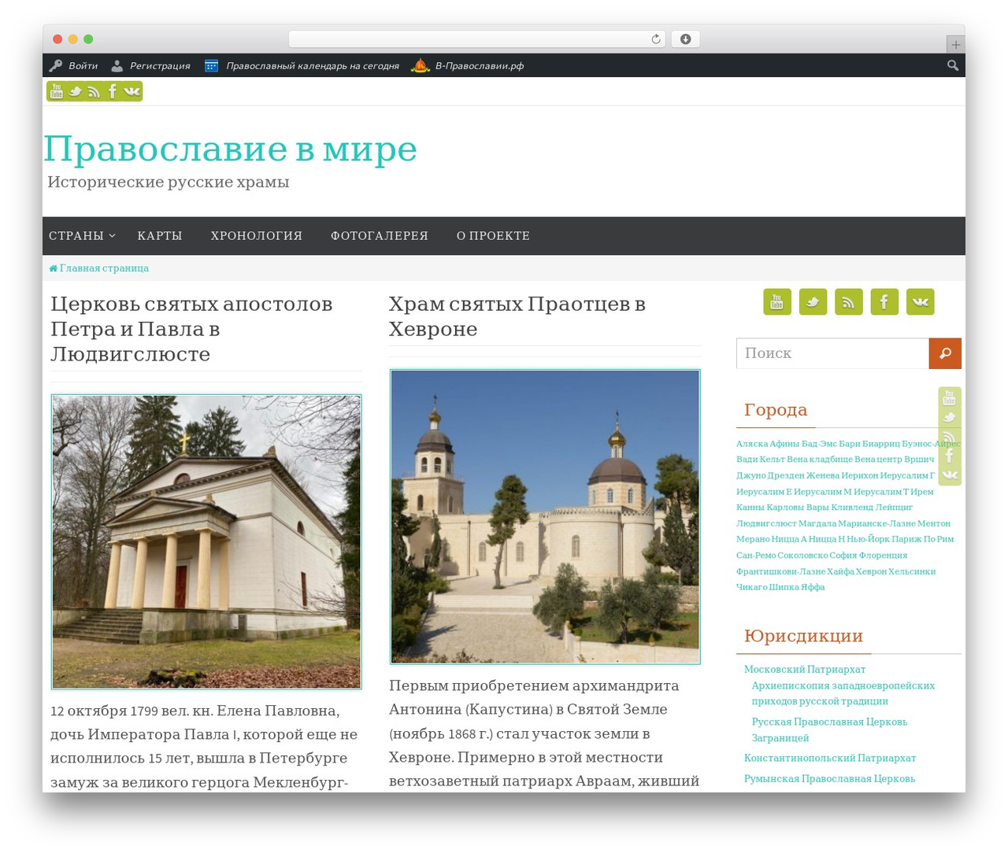Click Facebook icon in top-left social strip
This screenshot has height=853, width=1008.
pyautogui.click(x=113, y=91)
